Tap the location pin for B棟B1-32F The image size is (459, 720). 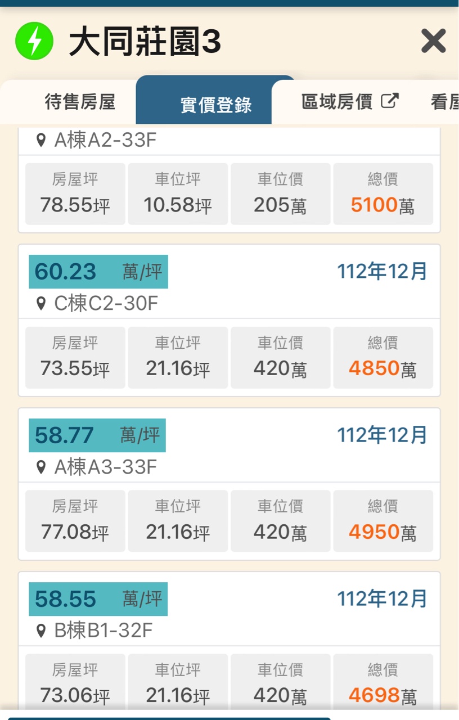coord(40,631)
